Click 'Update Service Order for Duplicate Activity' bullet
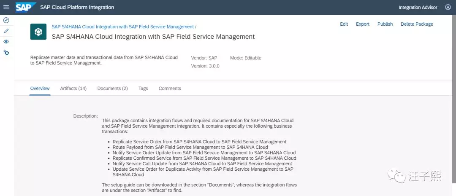456x196 pixels. [203, 172]
